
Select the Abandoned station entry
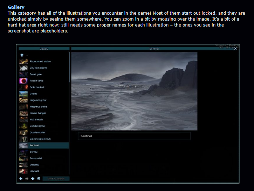40,61
